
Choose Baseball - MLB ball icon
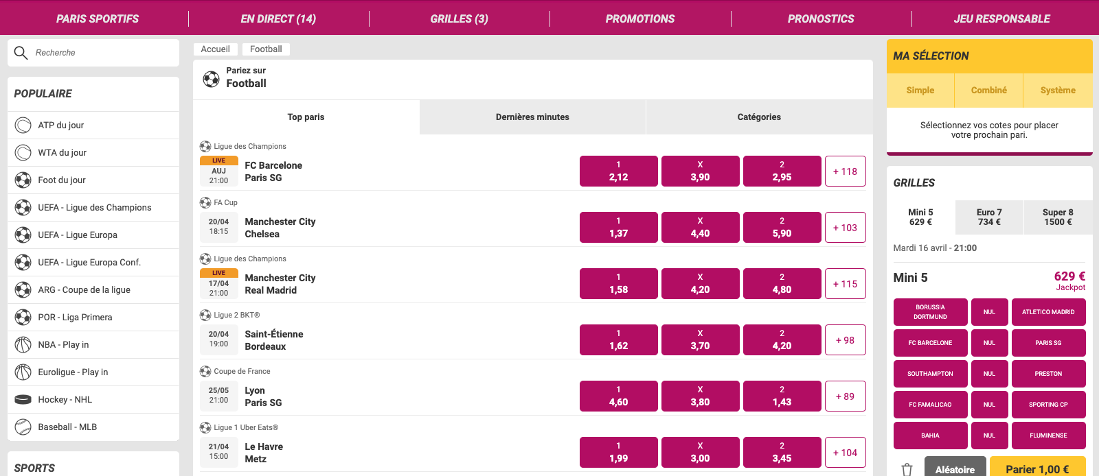point(23,427)
